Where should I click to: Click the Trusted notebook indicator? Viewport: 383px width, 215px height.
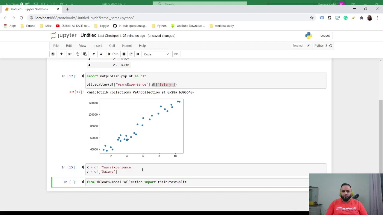coord(297,45)
